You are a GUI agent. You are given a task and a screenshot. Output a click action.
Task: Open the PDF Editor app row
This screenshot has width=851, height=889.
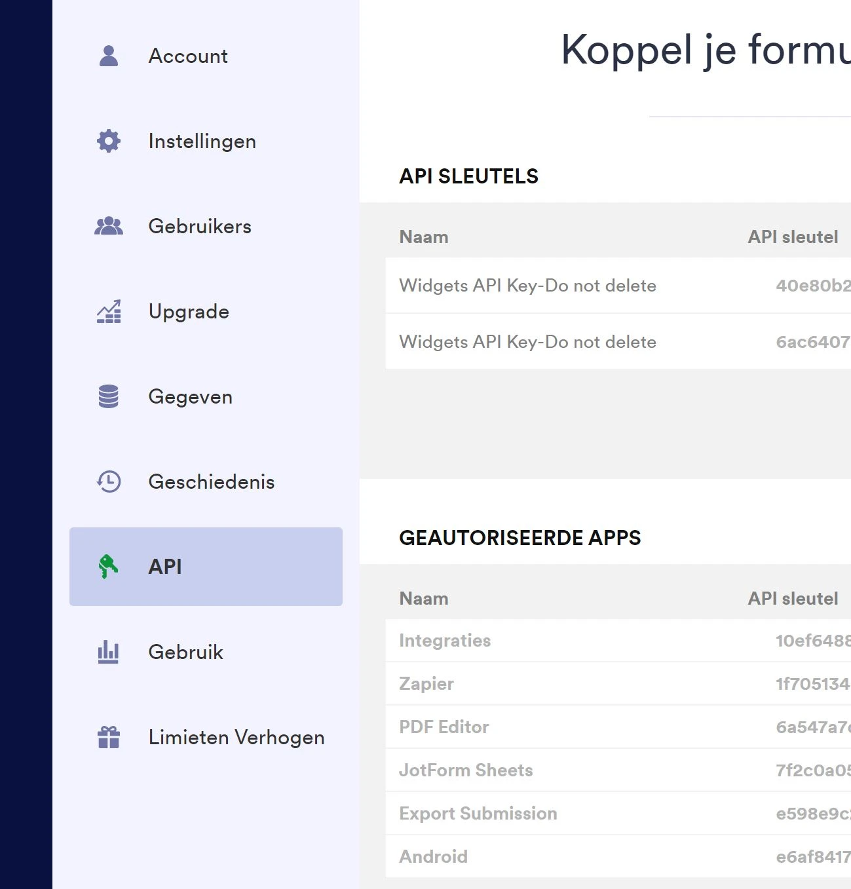tap(444, 727)
